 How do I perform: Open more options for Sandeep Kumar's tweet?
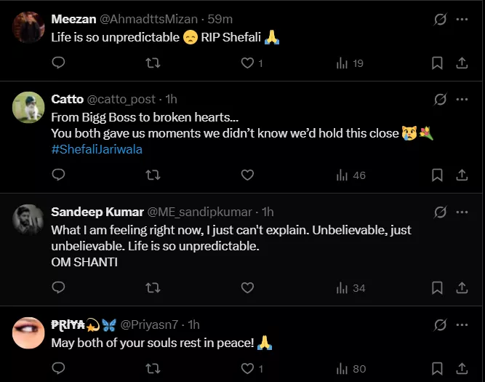pos(462,212)
